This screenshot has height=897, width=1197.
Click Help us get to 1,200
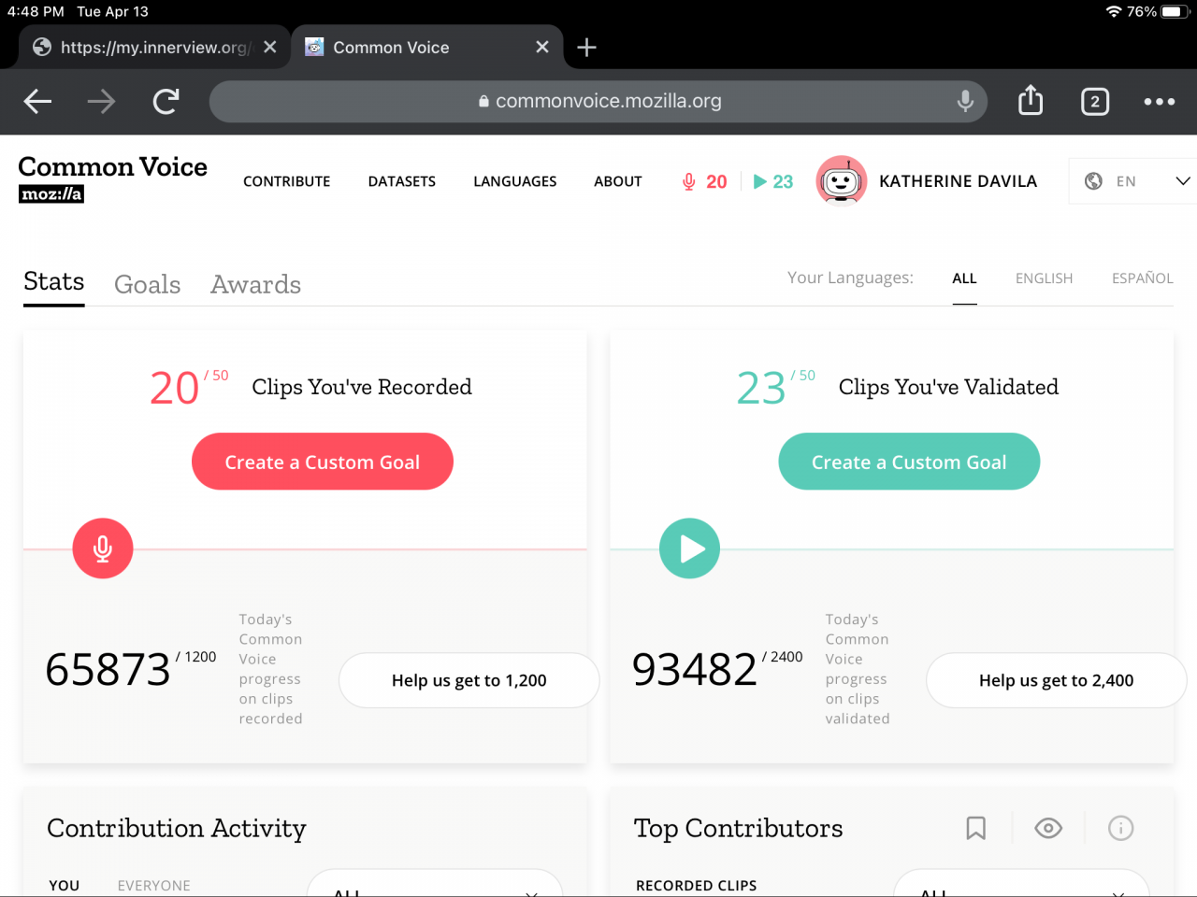pyautogui.click(x=469, y=680)
